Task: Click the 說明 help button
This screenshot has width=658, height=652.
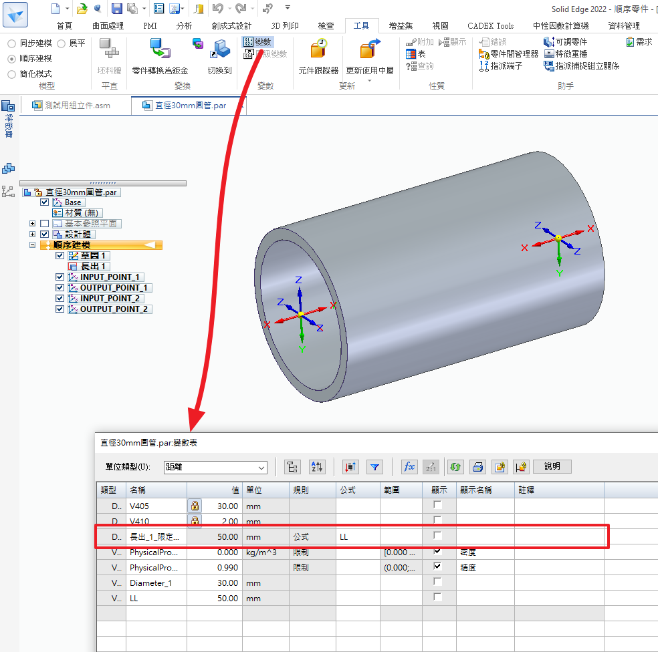Action: pos(552,466)
